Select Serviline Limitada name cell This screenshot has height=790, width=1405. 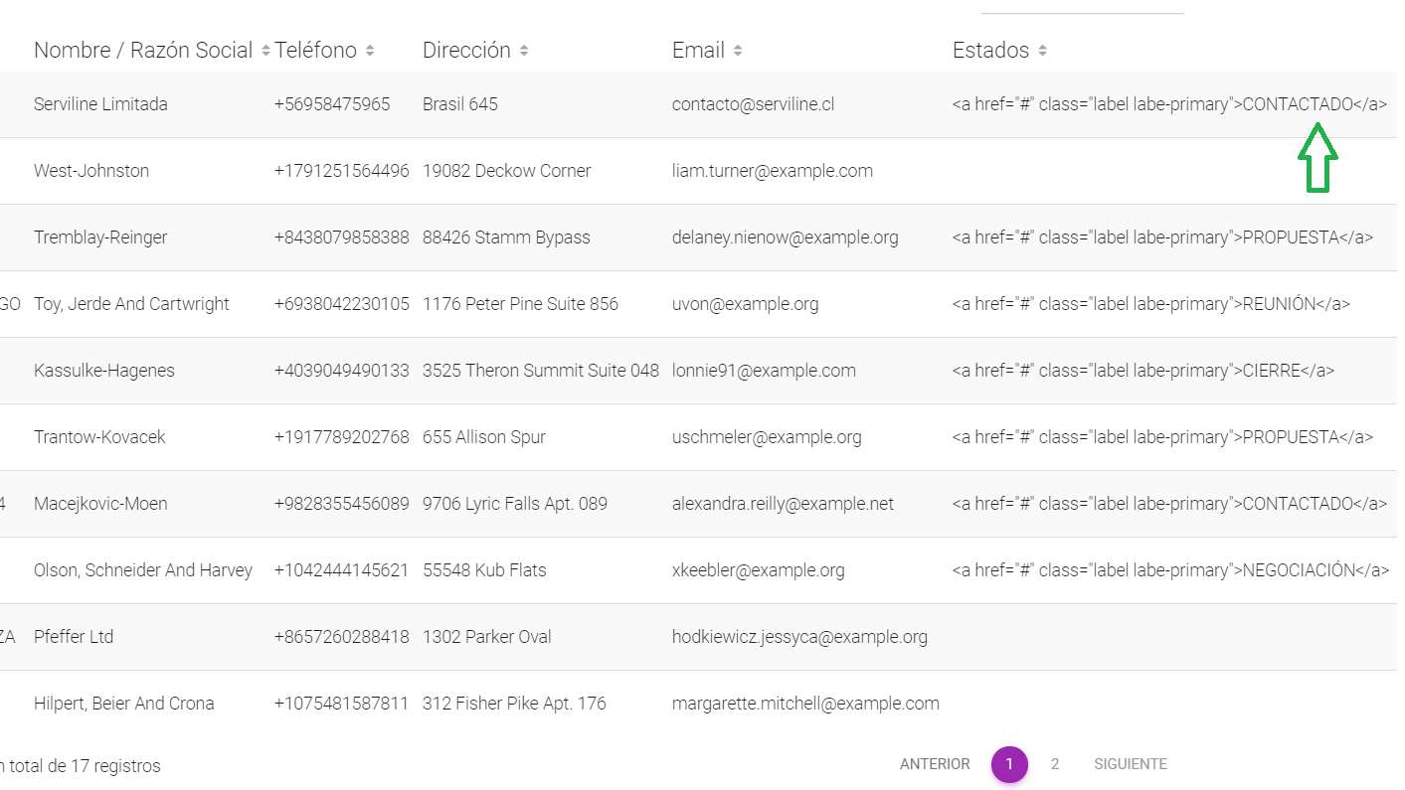point(100,104)
